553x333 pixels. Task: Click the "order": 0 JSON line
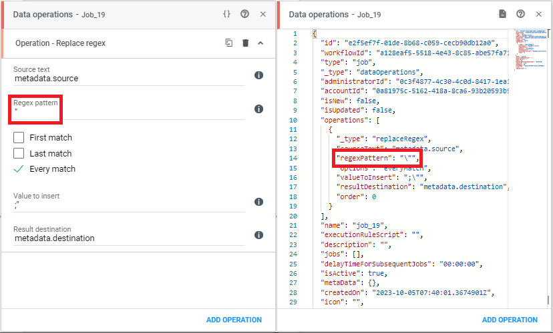point(356,196)
